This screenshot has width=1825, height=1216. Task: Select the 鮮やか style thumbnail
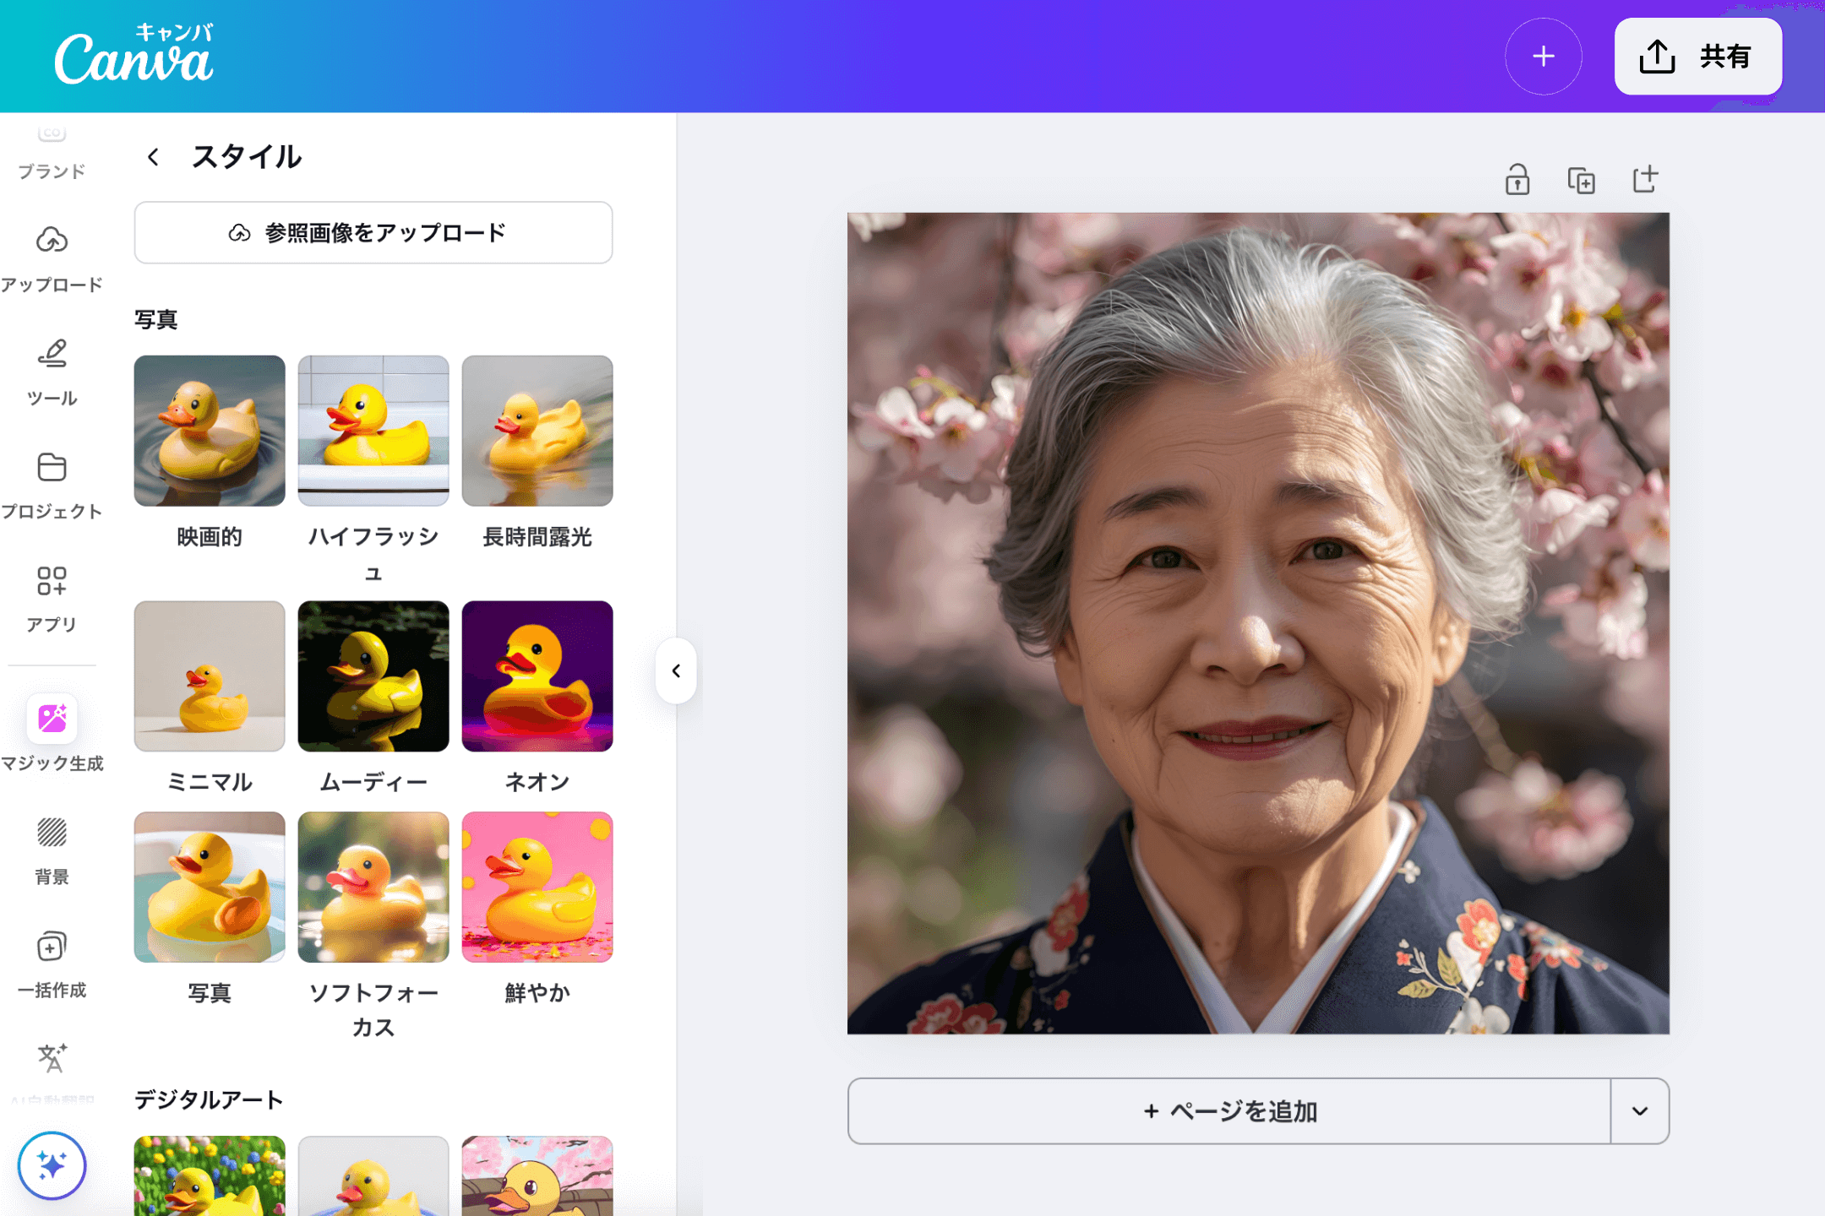[537, 888]
